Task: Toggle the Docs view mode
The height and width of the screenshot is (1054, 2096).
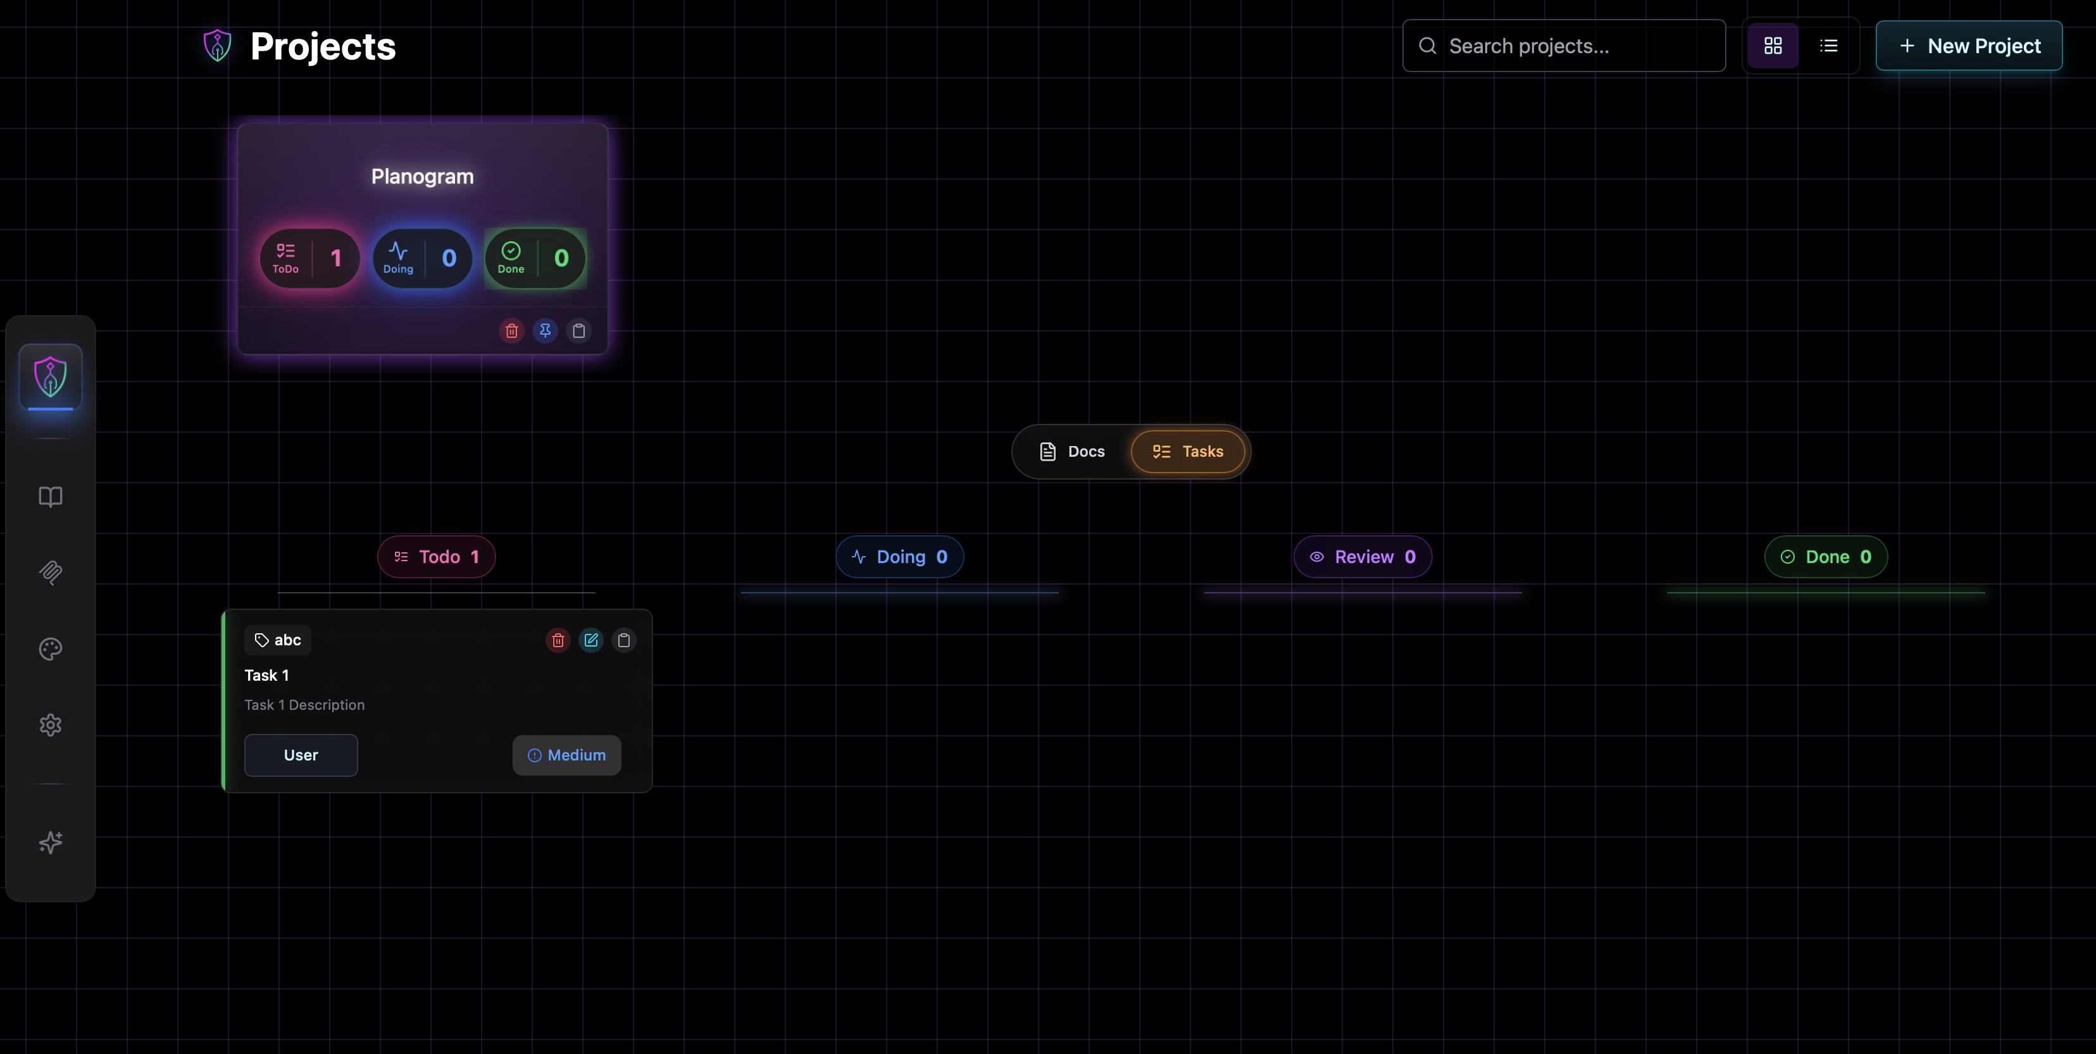Action: click(x=1073, y=451)
